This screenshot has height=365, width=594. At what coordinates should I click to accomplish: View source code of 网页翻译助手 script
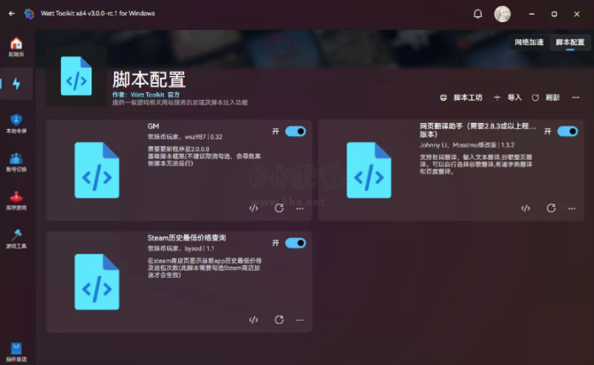coord(526,208)
